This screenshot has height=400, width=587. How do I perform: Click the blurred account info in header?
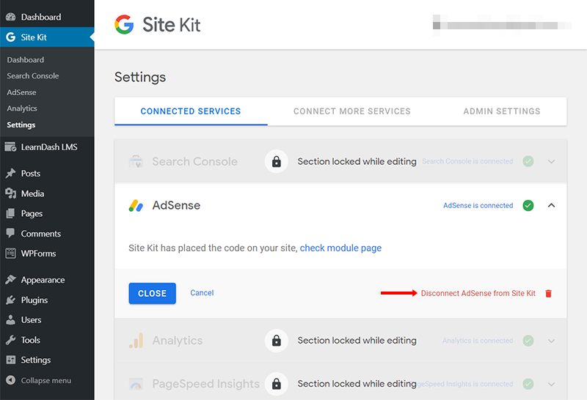[502, 26]
